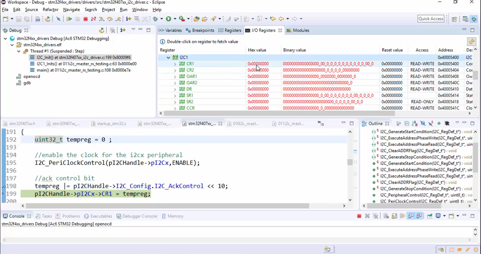
Task: Toggle Hide Non-Public Members green dot
Action: click(439, 123)
